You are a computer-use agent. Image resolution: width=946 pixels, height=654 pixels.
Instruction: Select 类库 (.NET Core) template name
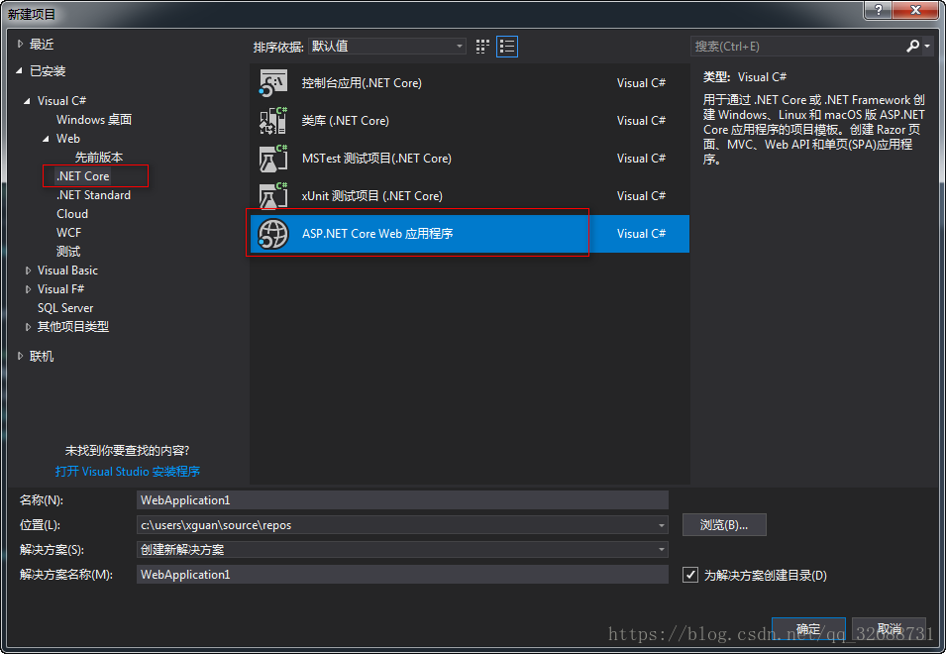(346, 121)
